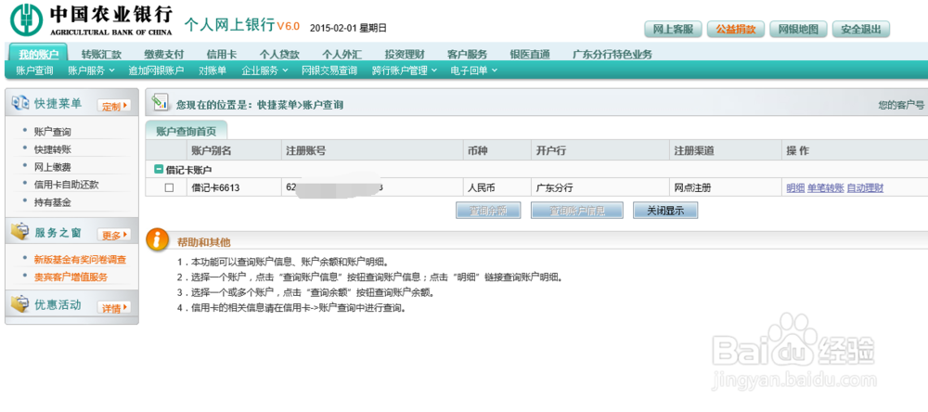
Task: Open the 新版基金有奖问卷调查 link
Action: coord(80,259)
